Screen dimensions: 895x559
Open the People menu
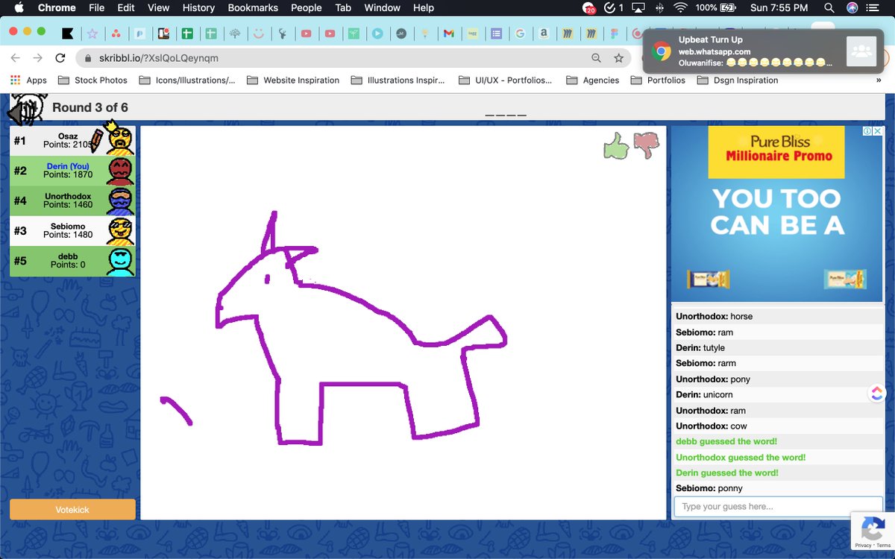pyautogui.click(x=306, y=8)
